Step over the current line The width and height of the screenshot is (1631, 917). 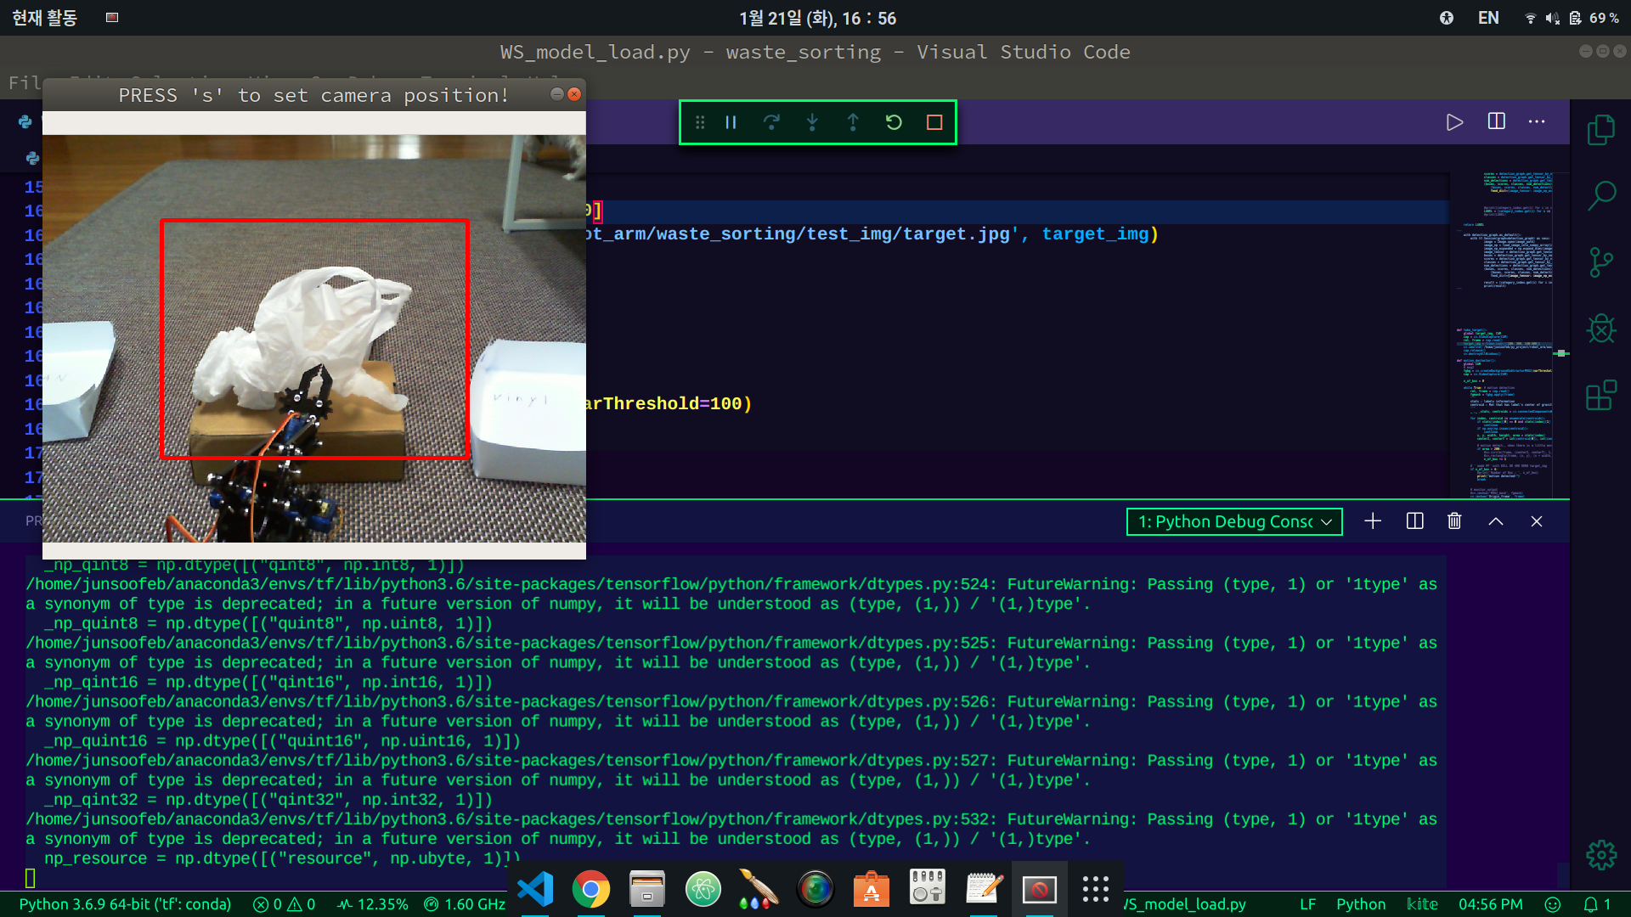coord(772,121)
